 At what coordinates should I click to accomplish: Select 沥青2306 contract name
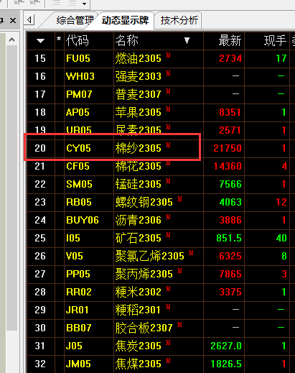pos(139,220)
